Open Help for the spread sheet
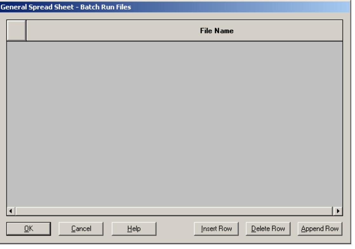This screenshot has width=355, height=249. pos(134,229)
